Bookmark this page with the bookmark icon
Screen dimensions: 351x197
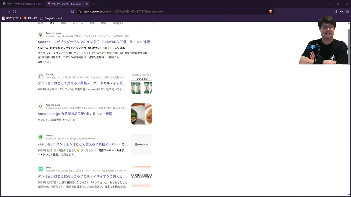point(72,11)
